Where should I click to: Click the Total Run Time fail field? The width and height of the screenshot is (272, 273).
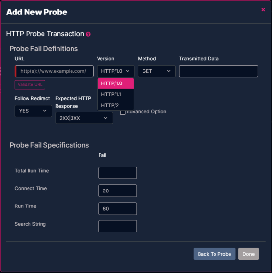coord(117,173)
